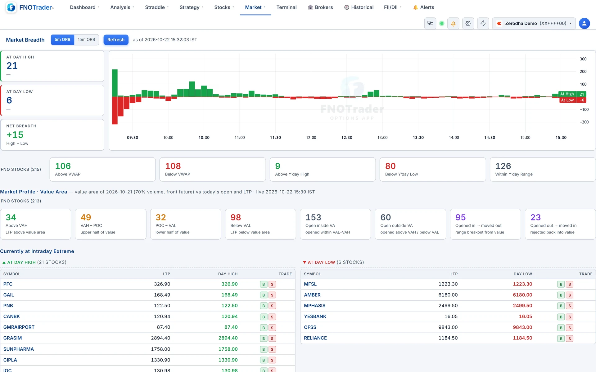596x372 pixels.
Task: Click the At Low legend label on chart
Action: [x=567, y=100]
